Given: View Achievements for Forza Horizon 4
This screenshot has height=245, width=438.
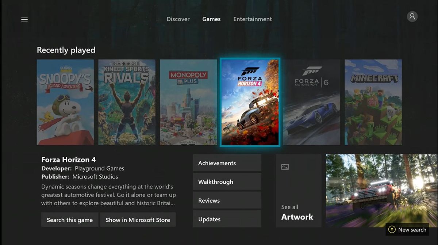Looking at the screenshot, I should pos(227,163).
